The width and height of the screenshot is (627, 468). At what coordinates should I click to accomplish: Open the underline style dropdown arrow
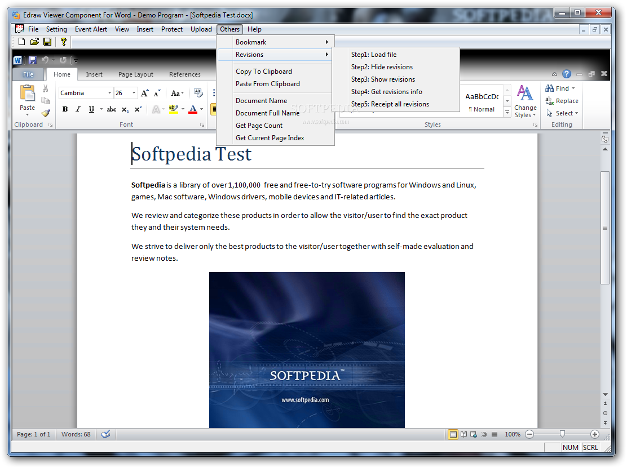coord(101,109)
